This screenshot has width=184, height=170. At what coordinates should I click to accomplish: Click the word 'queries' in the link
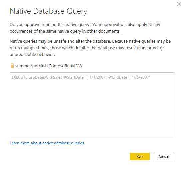[78, 143]
